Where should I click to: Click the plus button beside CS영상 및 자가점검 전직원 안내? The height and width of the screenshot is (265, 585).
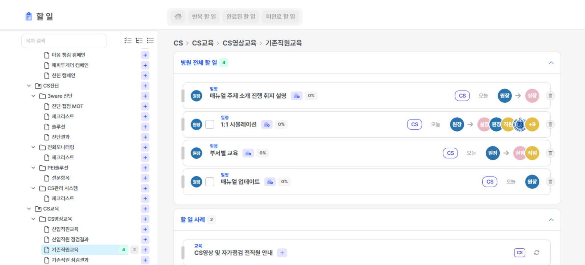click(x=282, y=253)
